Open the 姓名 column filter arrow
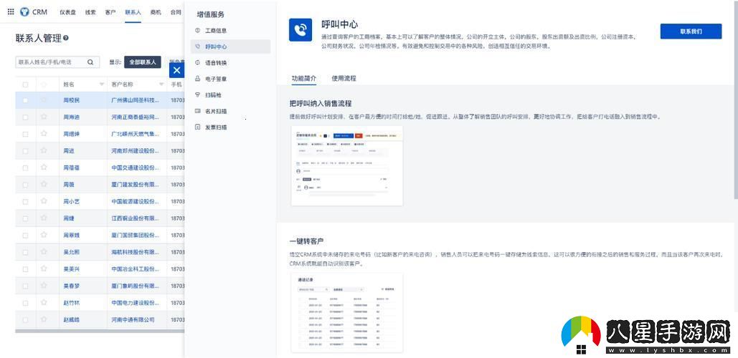This screenshot has width=738, height=358. point(102,84)
